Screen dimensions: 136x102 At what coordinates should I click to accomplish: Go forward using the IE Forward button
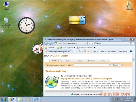tap(50, 43)
